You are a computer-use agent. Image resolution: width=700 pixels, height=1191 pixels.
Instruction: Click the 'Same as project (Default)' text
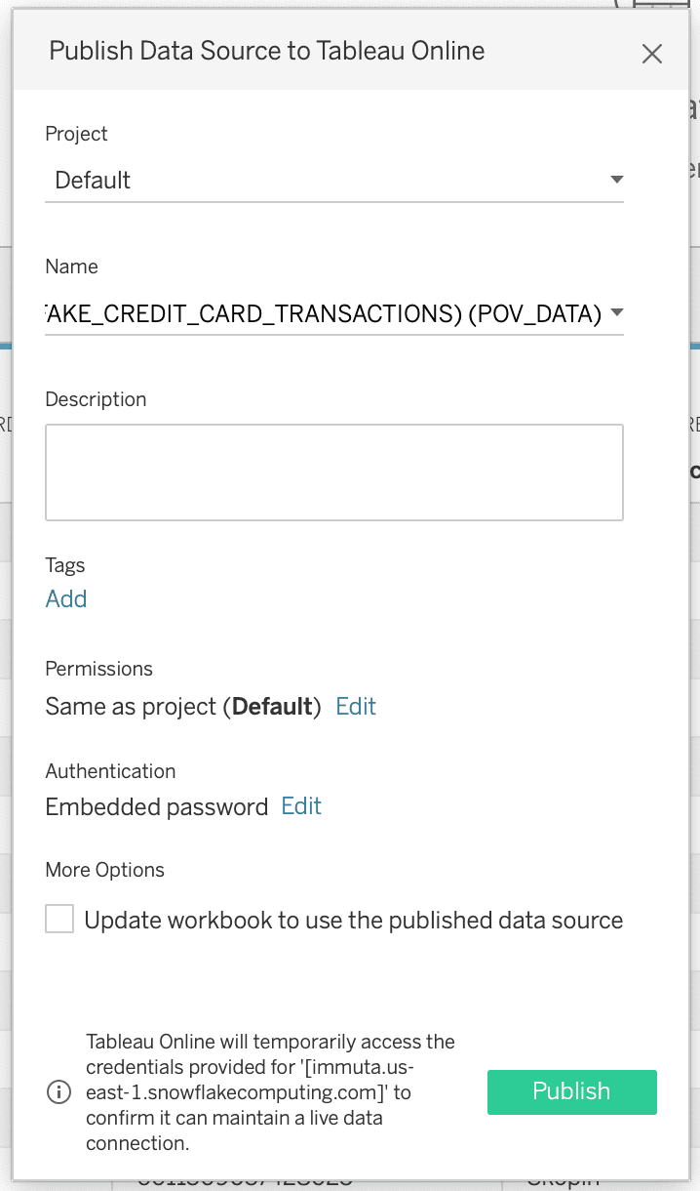(x=183, y=706)
